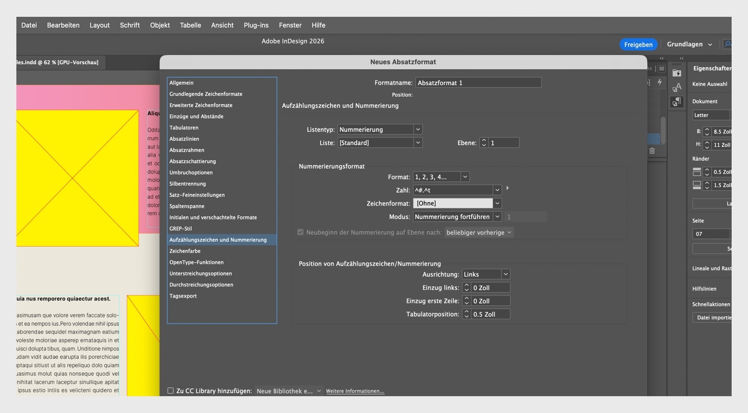The image size is (748, 413).
Task: Select Allgemein in the category list
Action: click(222, 83)
